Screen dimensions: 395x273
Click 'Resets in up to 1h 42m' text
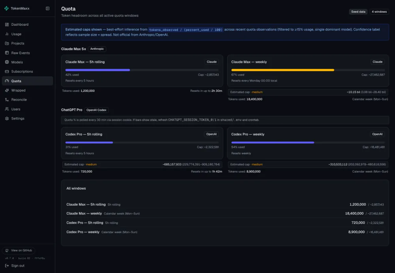click(x=206, y=172)
